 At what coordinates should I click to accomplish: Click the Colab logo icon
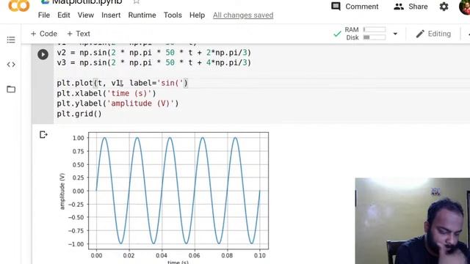pyautogui.click(x=19, y=5)
